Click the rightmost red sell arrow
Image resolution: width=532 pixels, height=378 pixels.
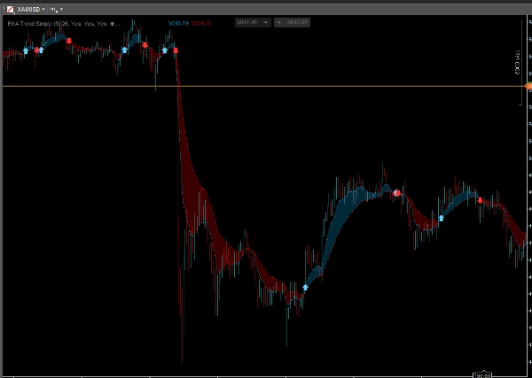pyautogui.click(x=481, y=200)
